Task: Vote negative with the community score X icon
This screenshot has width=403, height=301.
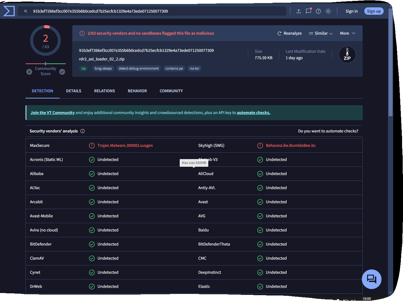Action: [29, 72]
